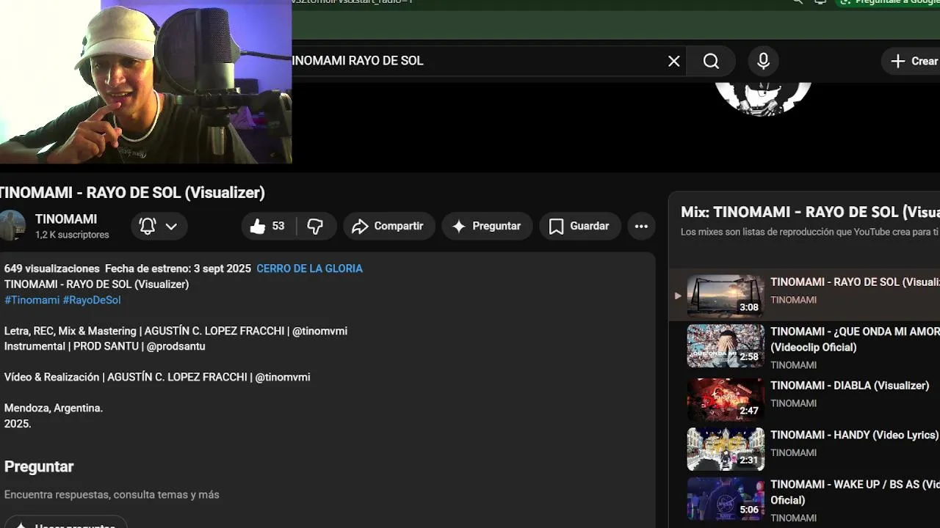Click the circular channel logo in the player
Image resolution: width=940 pixels, height=528 pixels.
[764, 99]
